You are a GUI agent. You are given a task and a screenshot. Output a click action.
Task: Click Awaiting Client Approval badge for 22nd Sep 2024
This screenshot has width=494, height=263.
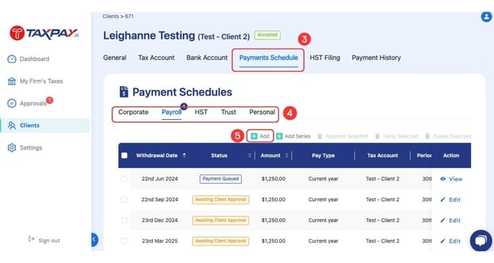pos(220,200)
